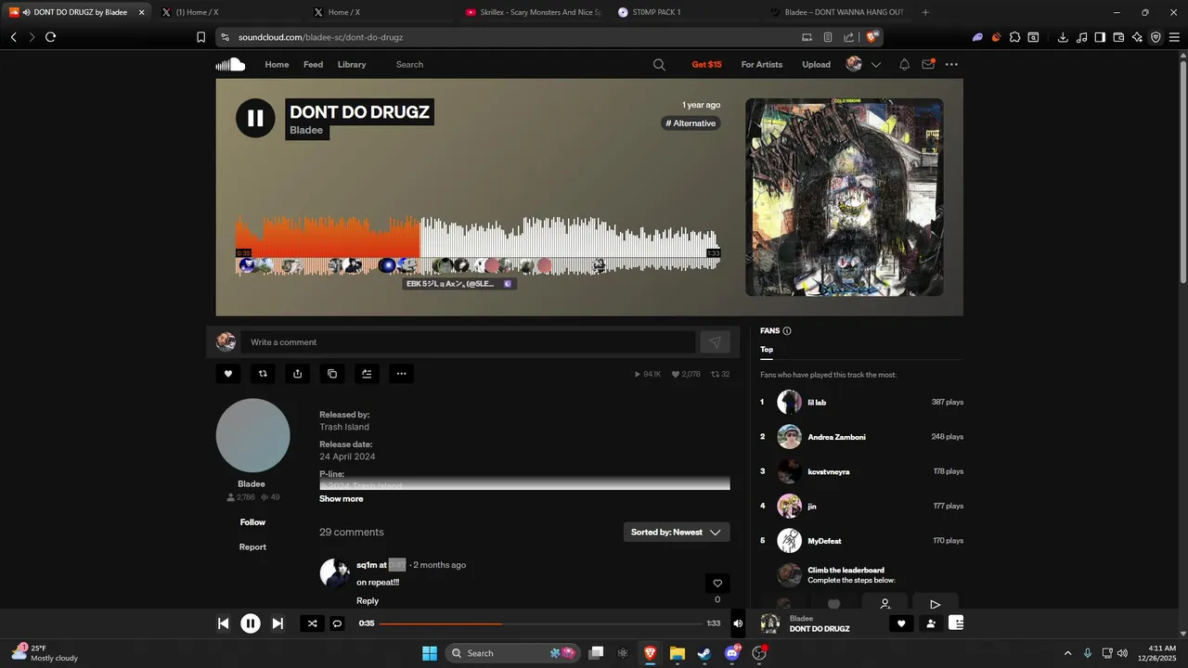The image size is (1188, 668).
Task: Switch to the ST0MP PACK 1 tab
Action: (686, 12)
